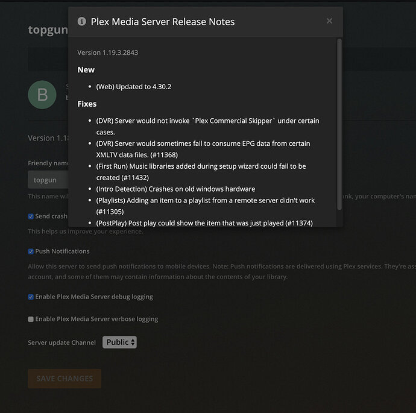Click the release notes vertical scrollbar
416x413 pixels.
coord(339,124)
